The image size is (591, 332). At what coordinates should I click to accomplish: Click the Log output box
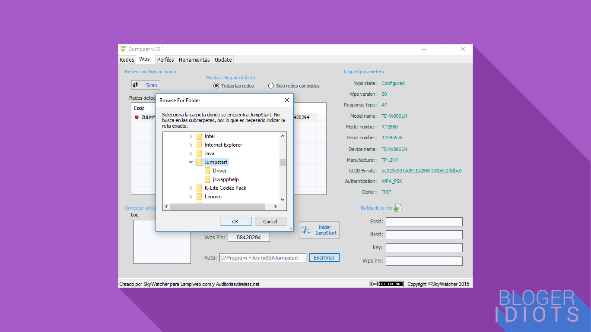162,242
